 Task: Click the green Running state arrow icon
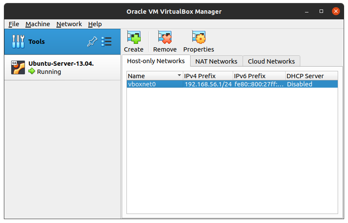(32, 71)
